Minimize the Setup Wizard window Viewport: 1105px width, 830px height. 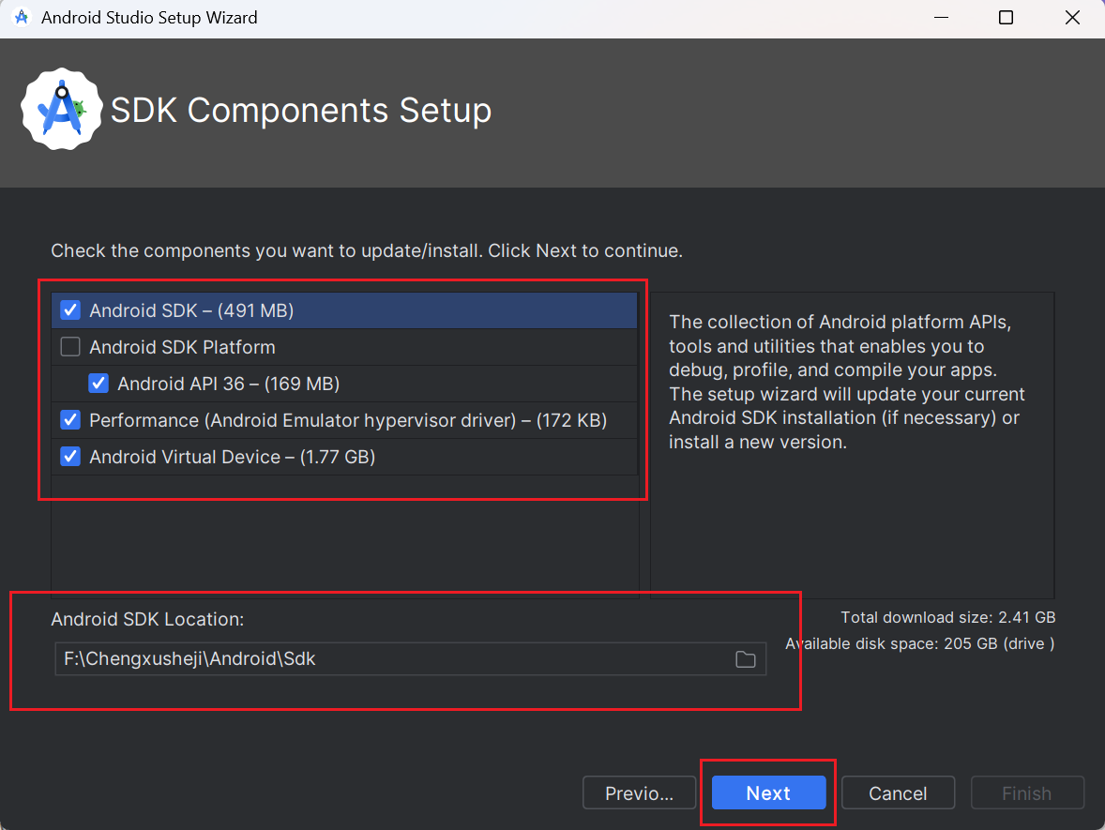[941, 18]
